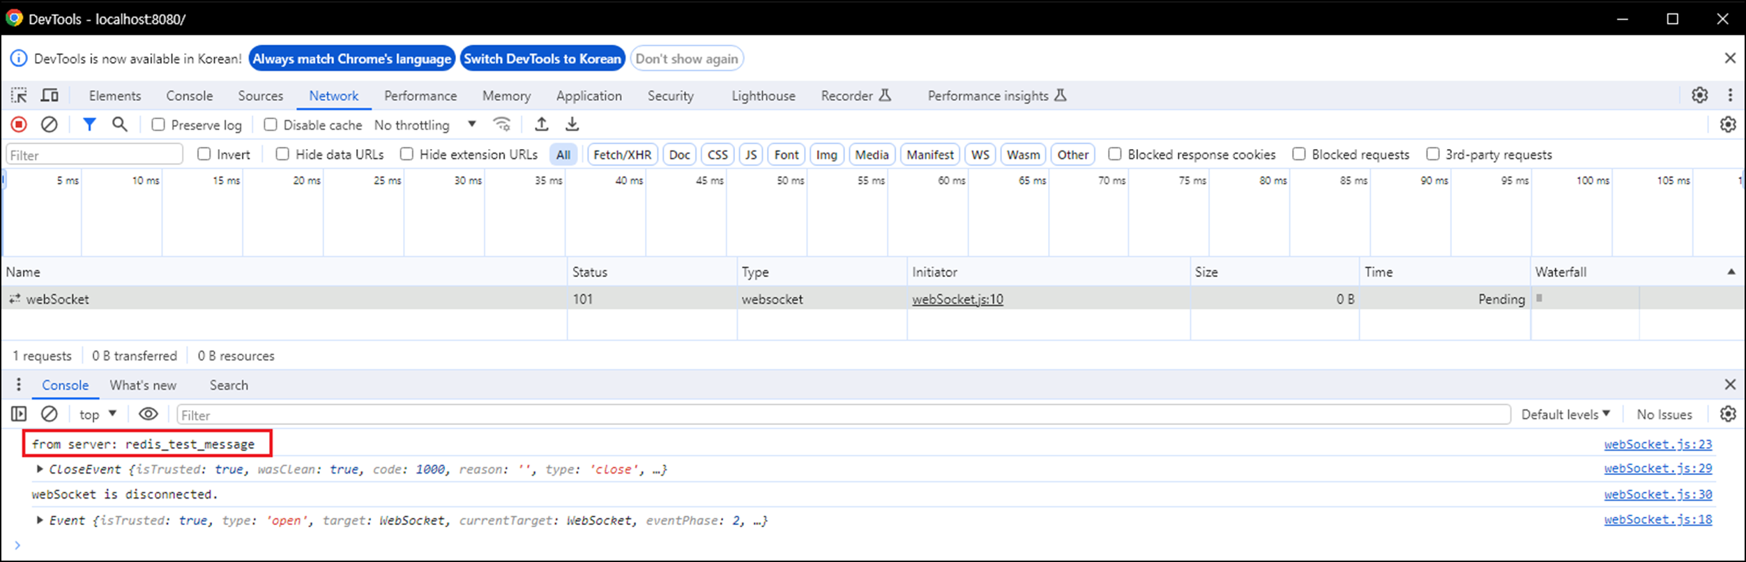The width and height of the screenshot is (1746, 562).
Task: Import HAR file upload icon
Action: 541,125
